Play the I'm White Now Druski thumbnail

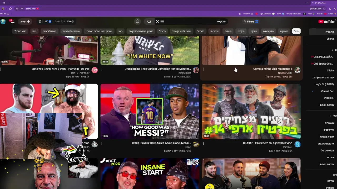pos(150,50)
